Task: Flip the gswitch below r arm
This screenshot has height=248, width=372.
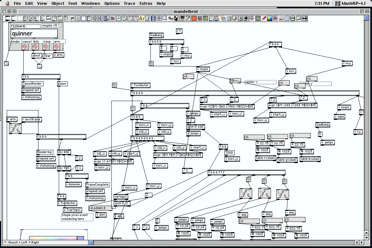Action: pos(15,129)
